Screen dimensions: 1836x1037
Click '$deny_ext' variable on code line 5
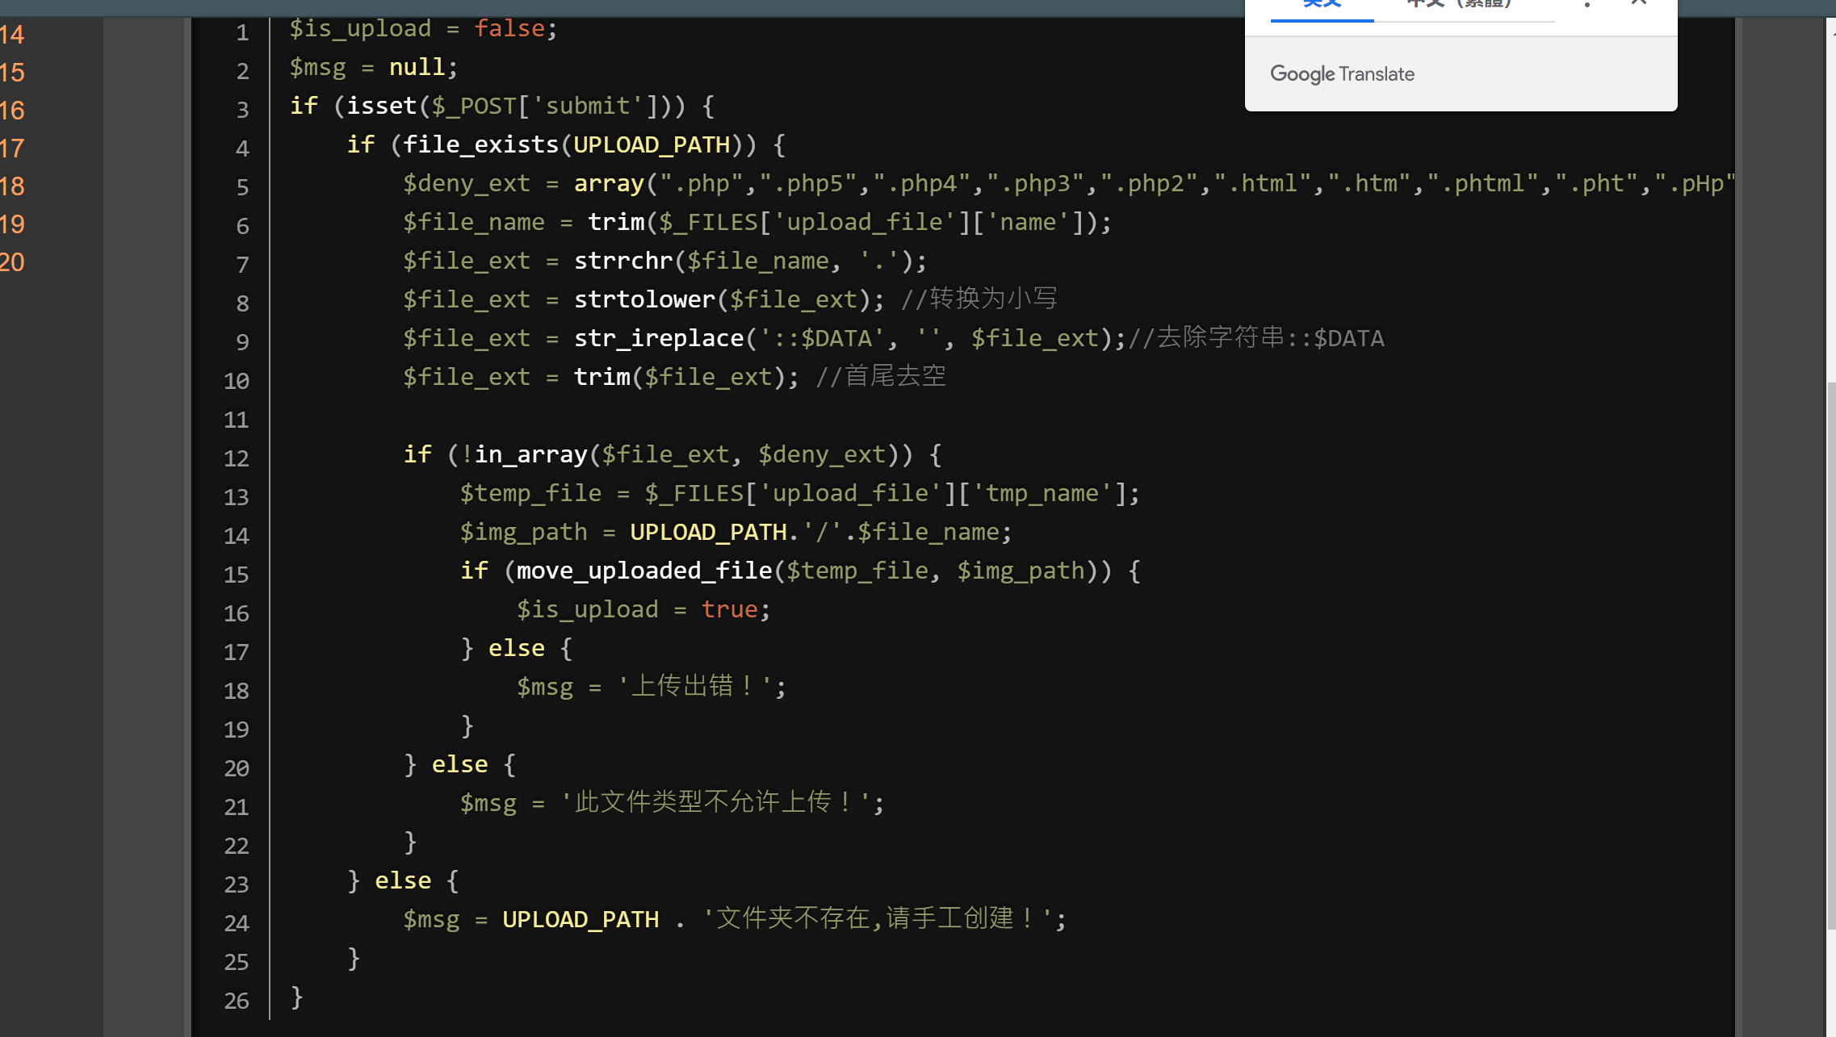click(x=467, y=184)
